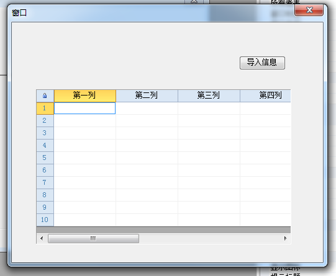Click empty scrollbar track right of thumb
This screenshot has height=276, width=336.
[209, 238]
